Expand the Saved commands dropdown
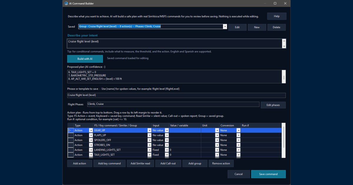Viewport: 353px width, 185px height. coord(225,26)
